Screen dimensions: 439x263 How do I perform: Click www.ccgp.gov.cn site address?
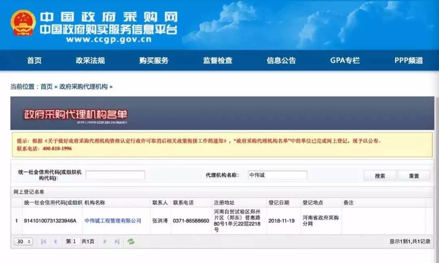click(109, 39)
